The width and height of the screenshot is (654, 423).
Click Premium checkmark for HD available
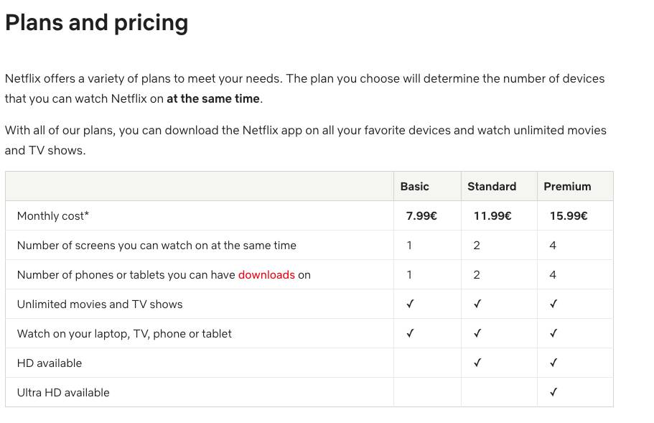click(x=553, y=363)
